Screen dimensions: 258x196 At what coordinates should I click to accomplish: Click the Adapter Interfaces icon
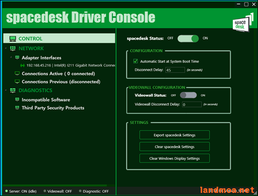pos(17,57)
